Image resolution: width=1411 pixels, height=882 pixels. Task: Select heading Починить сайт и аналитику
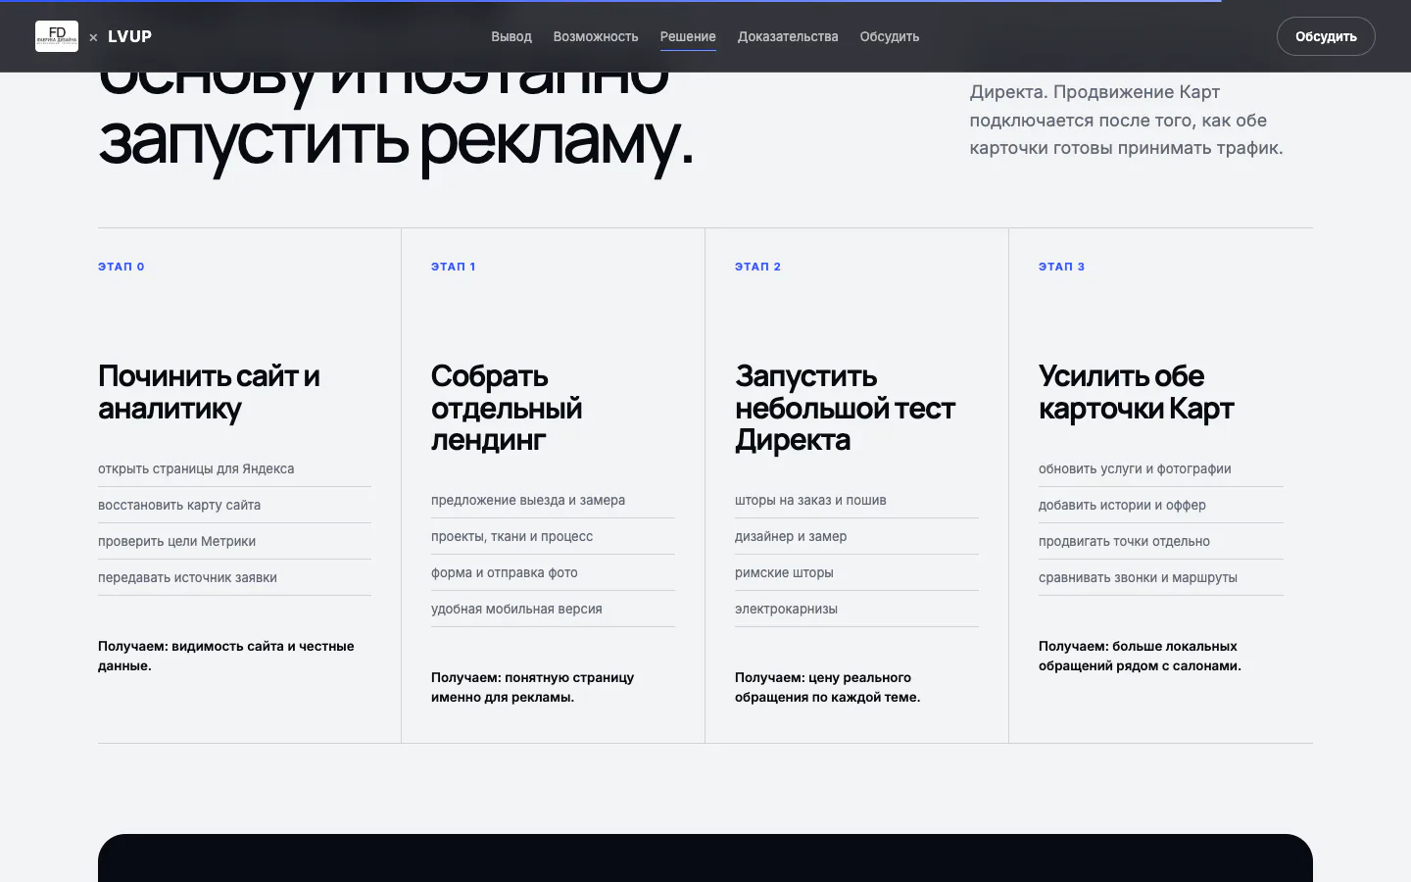[209, 392]
